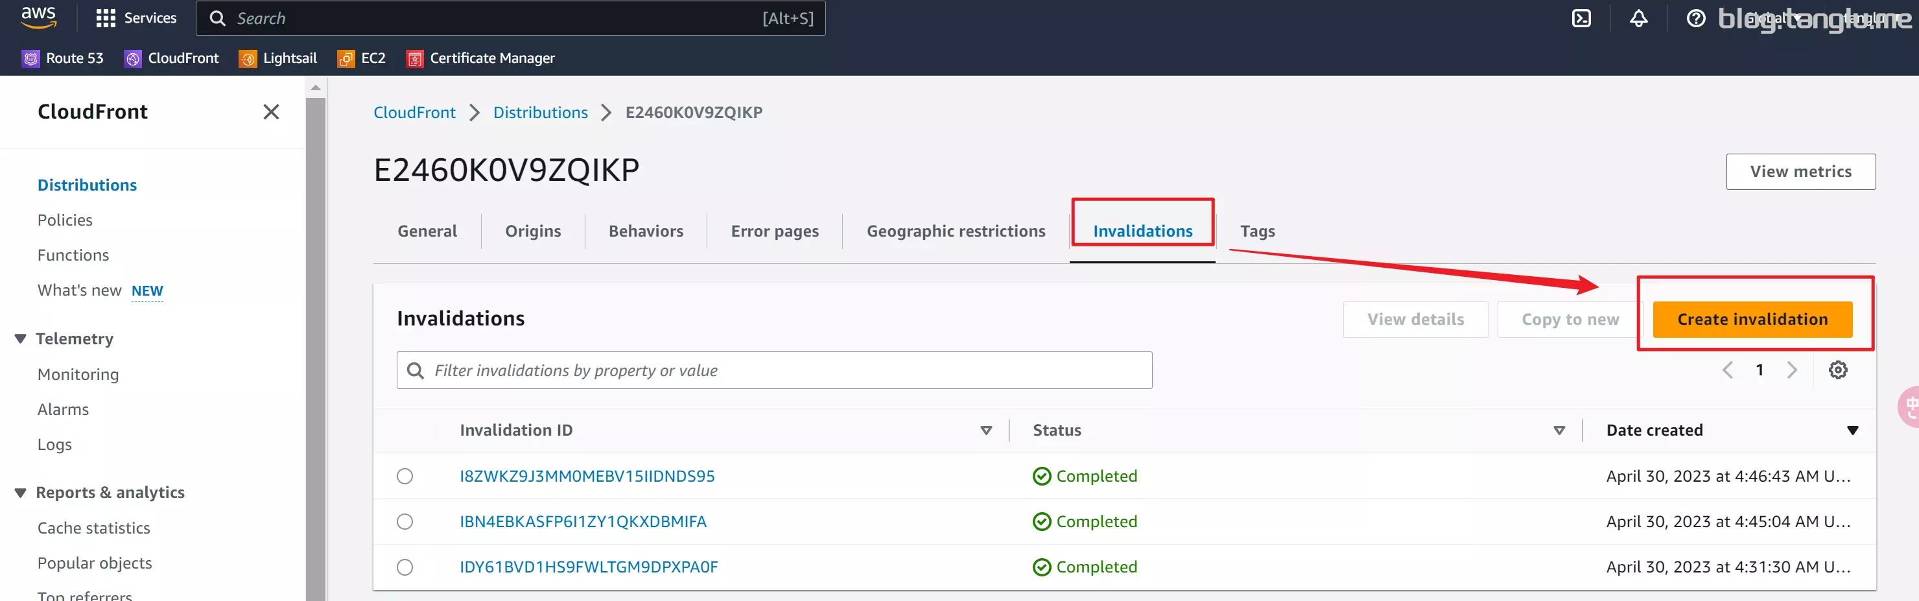
Task: Open the Lightsail shortcut in favorites bar
Action: [x=278, y=58]
